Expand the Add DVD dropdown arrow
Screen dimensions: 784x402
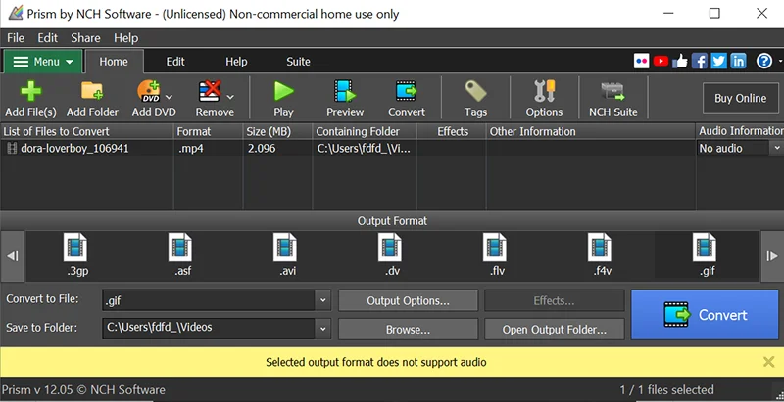pos(169,97)
